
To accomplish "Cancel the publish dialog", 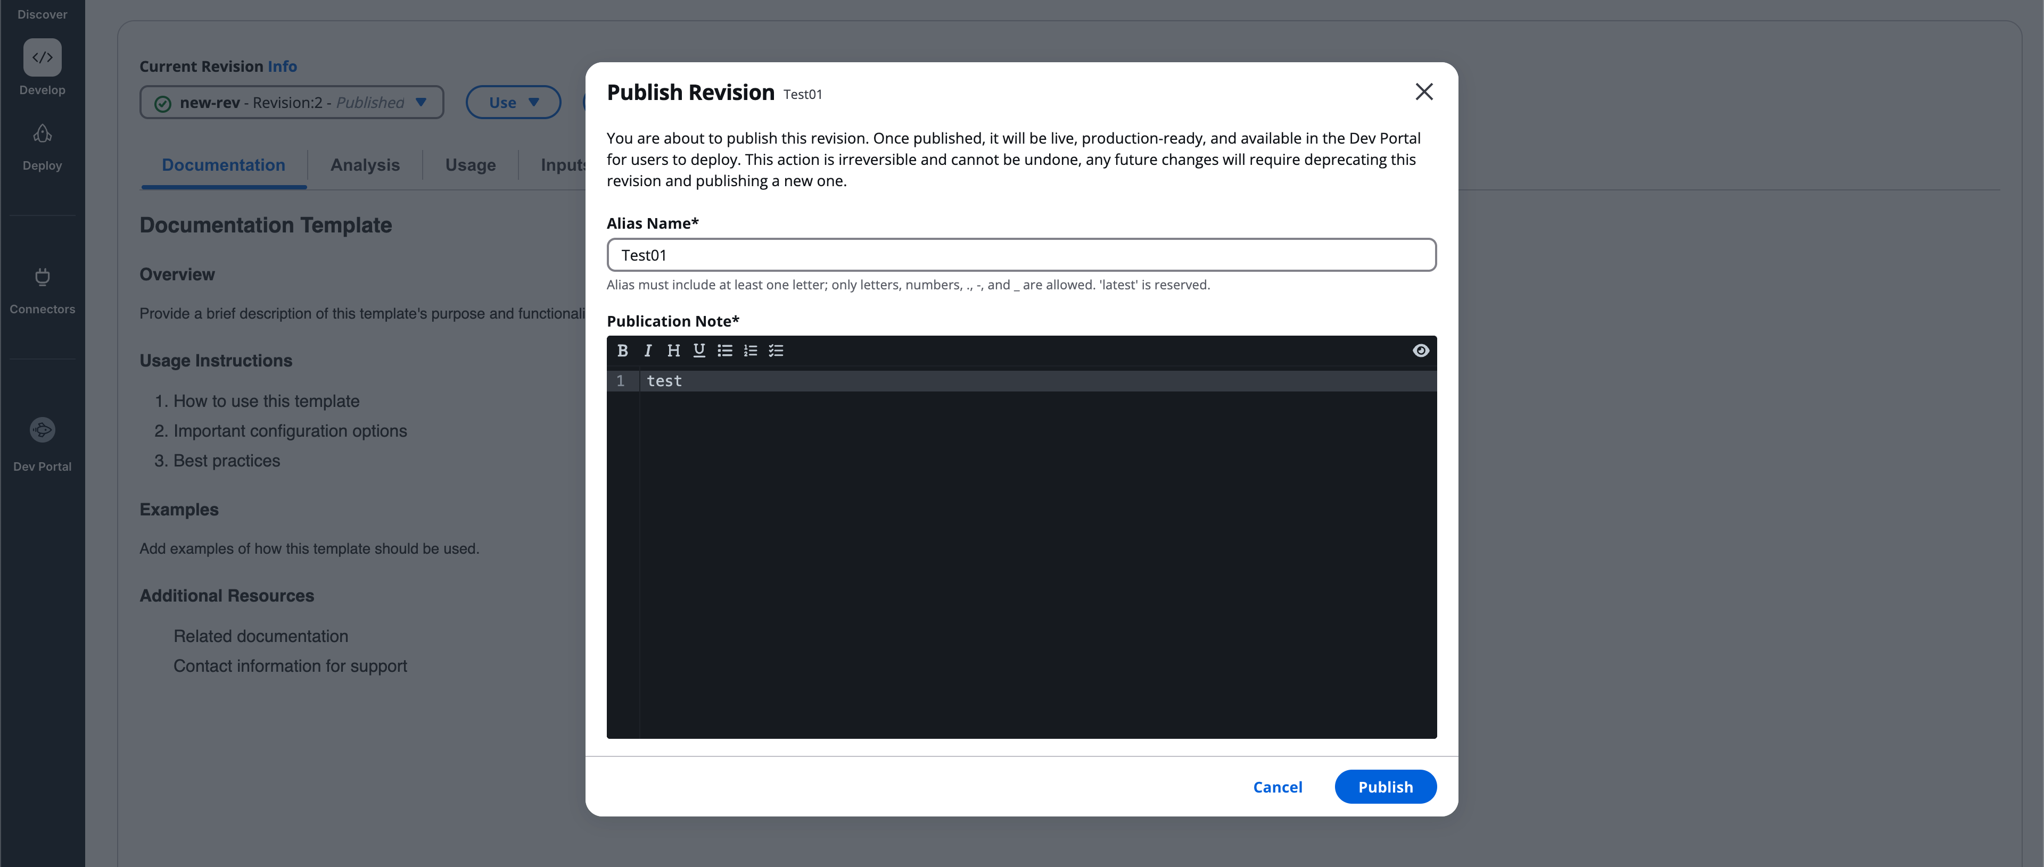I will pyautogui.click(x=1278, y=786).
